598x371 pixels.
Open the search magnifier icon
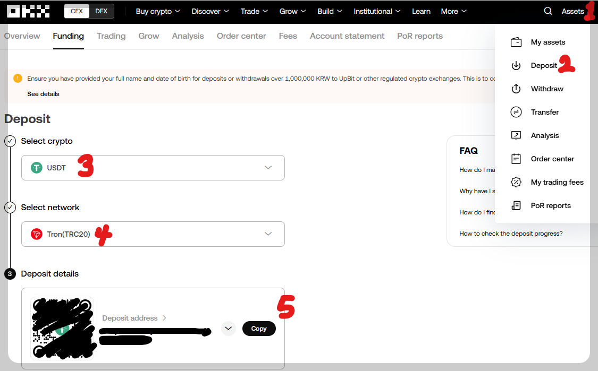click(548, 11)
